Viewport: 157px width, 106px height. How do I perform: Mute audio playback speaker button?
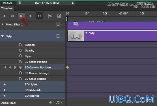pyautogui.click(x=39, y=16)
